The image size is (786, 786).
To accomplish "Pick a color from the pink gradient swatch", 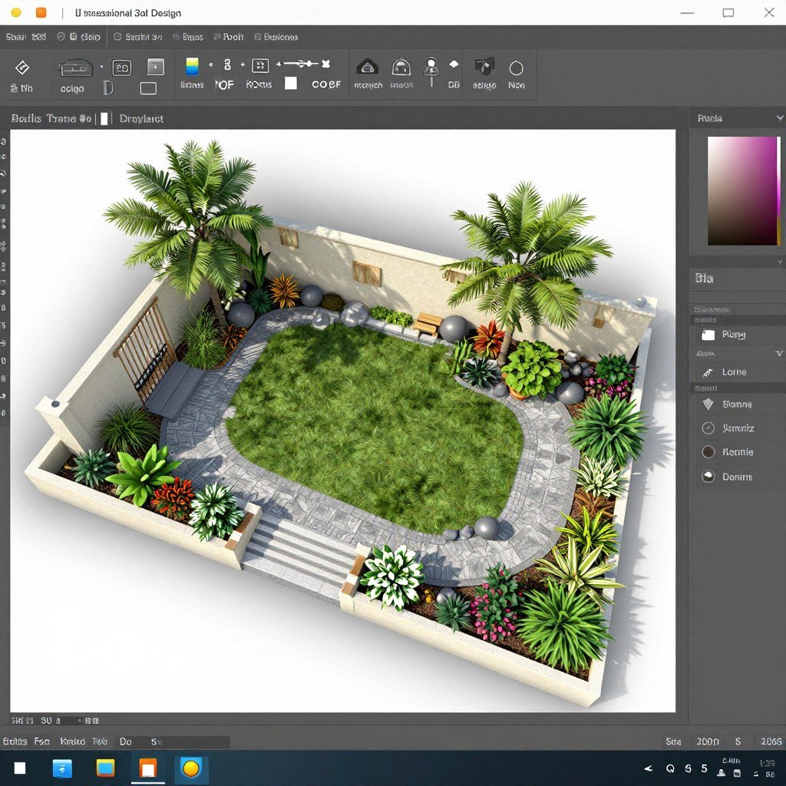I will (741, 192).
